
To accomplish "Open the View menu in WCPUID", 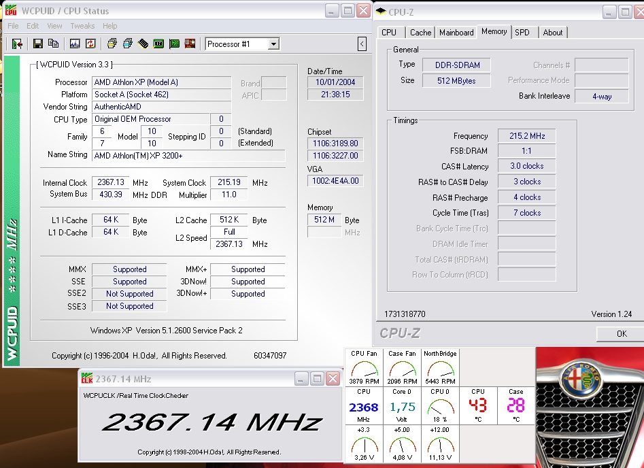I will click(x=54, y=25).
